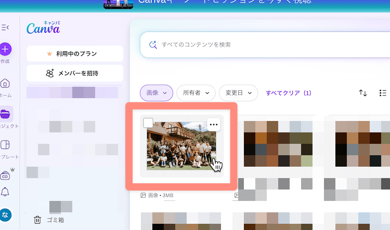This screenshot has height=230, width=390.
Task: Open the Home sidebar icon
Action: click(5, 84)
